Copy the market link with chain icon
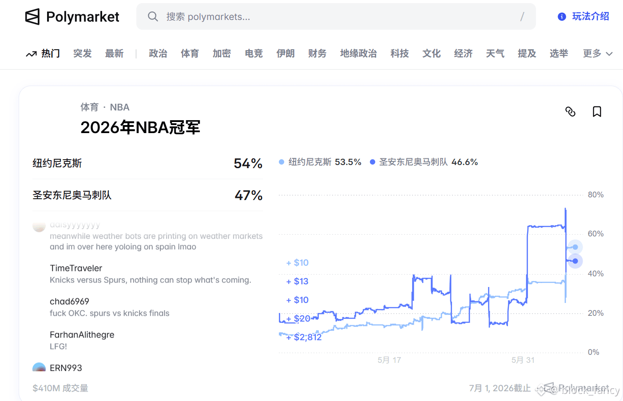 tap(570, 111)
